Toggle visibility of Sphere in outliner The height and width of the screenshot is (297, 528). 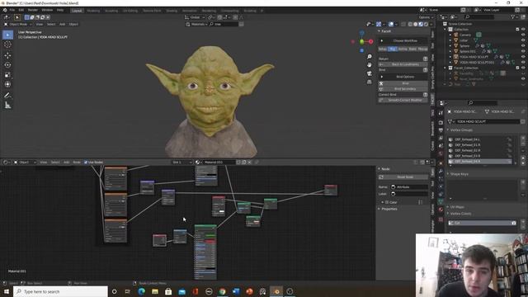pyautogui.click(x=523, y=45)
